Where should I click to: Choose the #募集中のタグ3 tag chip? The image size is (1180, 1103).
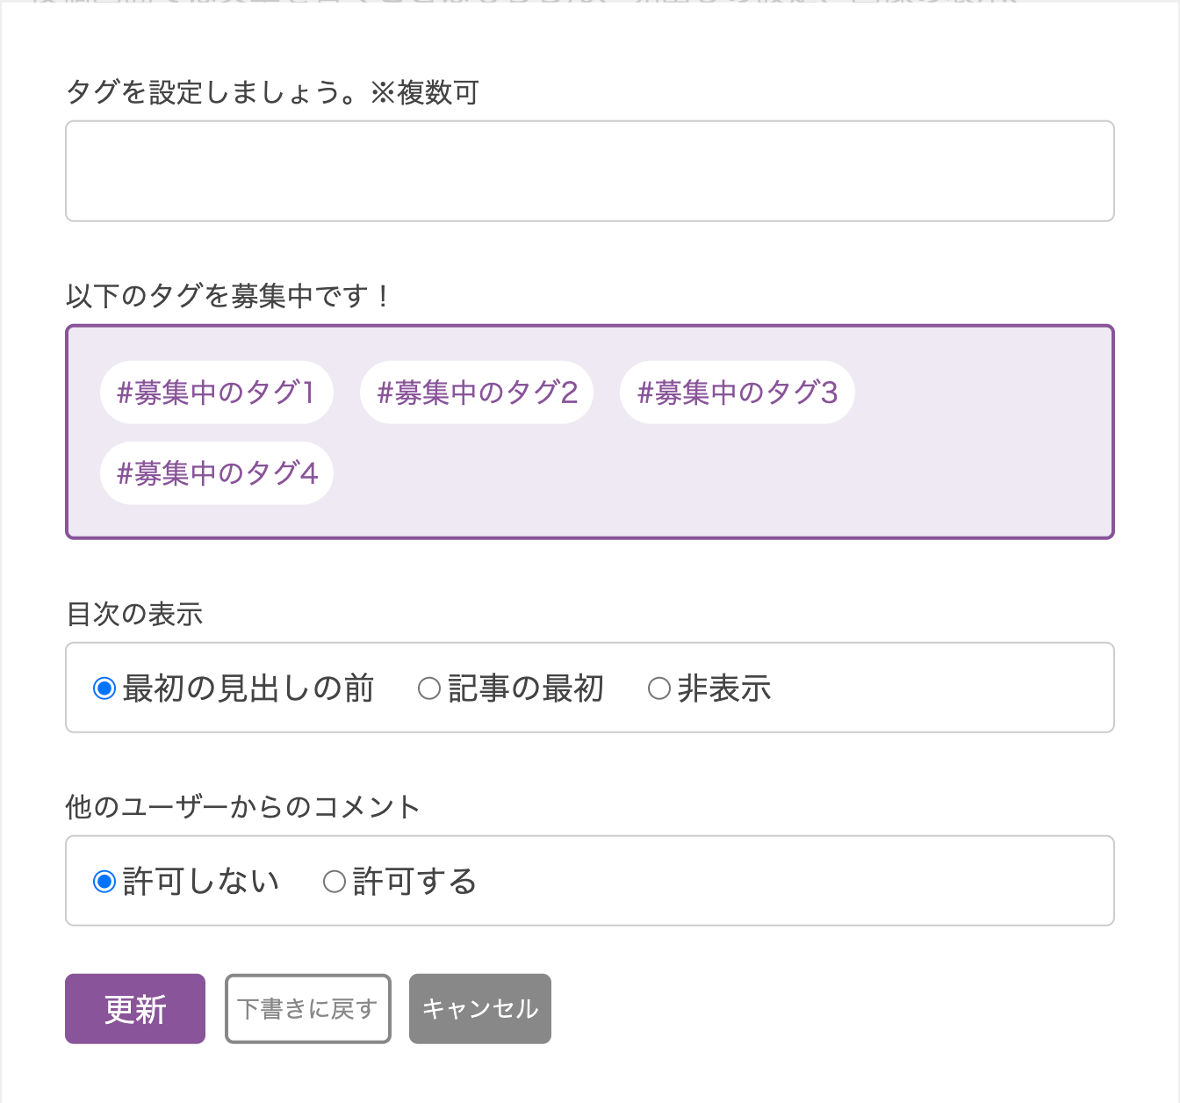tap(737, 393)
